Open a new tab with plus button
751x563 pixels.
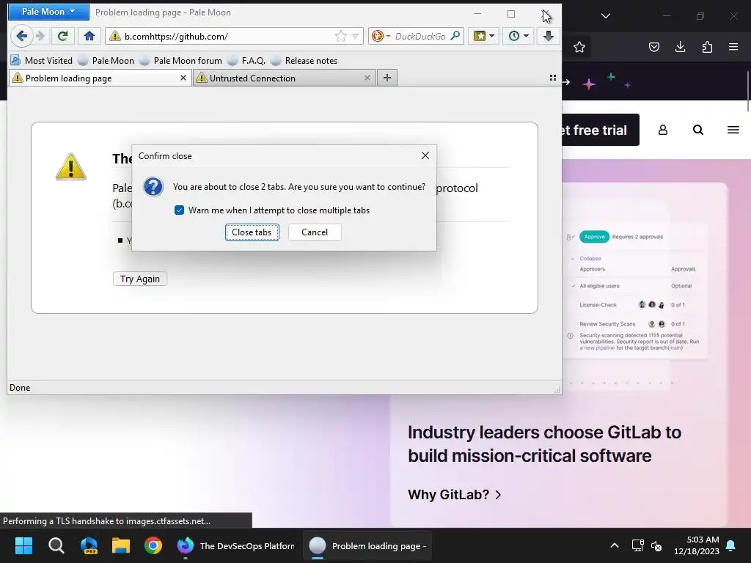pyautogui.click(x=387, y=78)
